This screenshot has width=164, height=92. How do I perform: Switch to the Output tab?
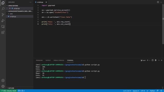(48, 60)
